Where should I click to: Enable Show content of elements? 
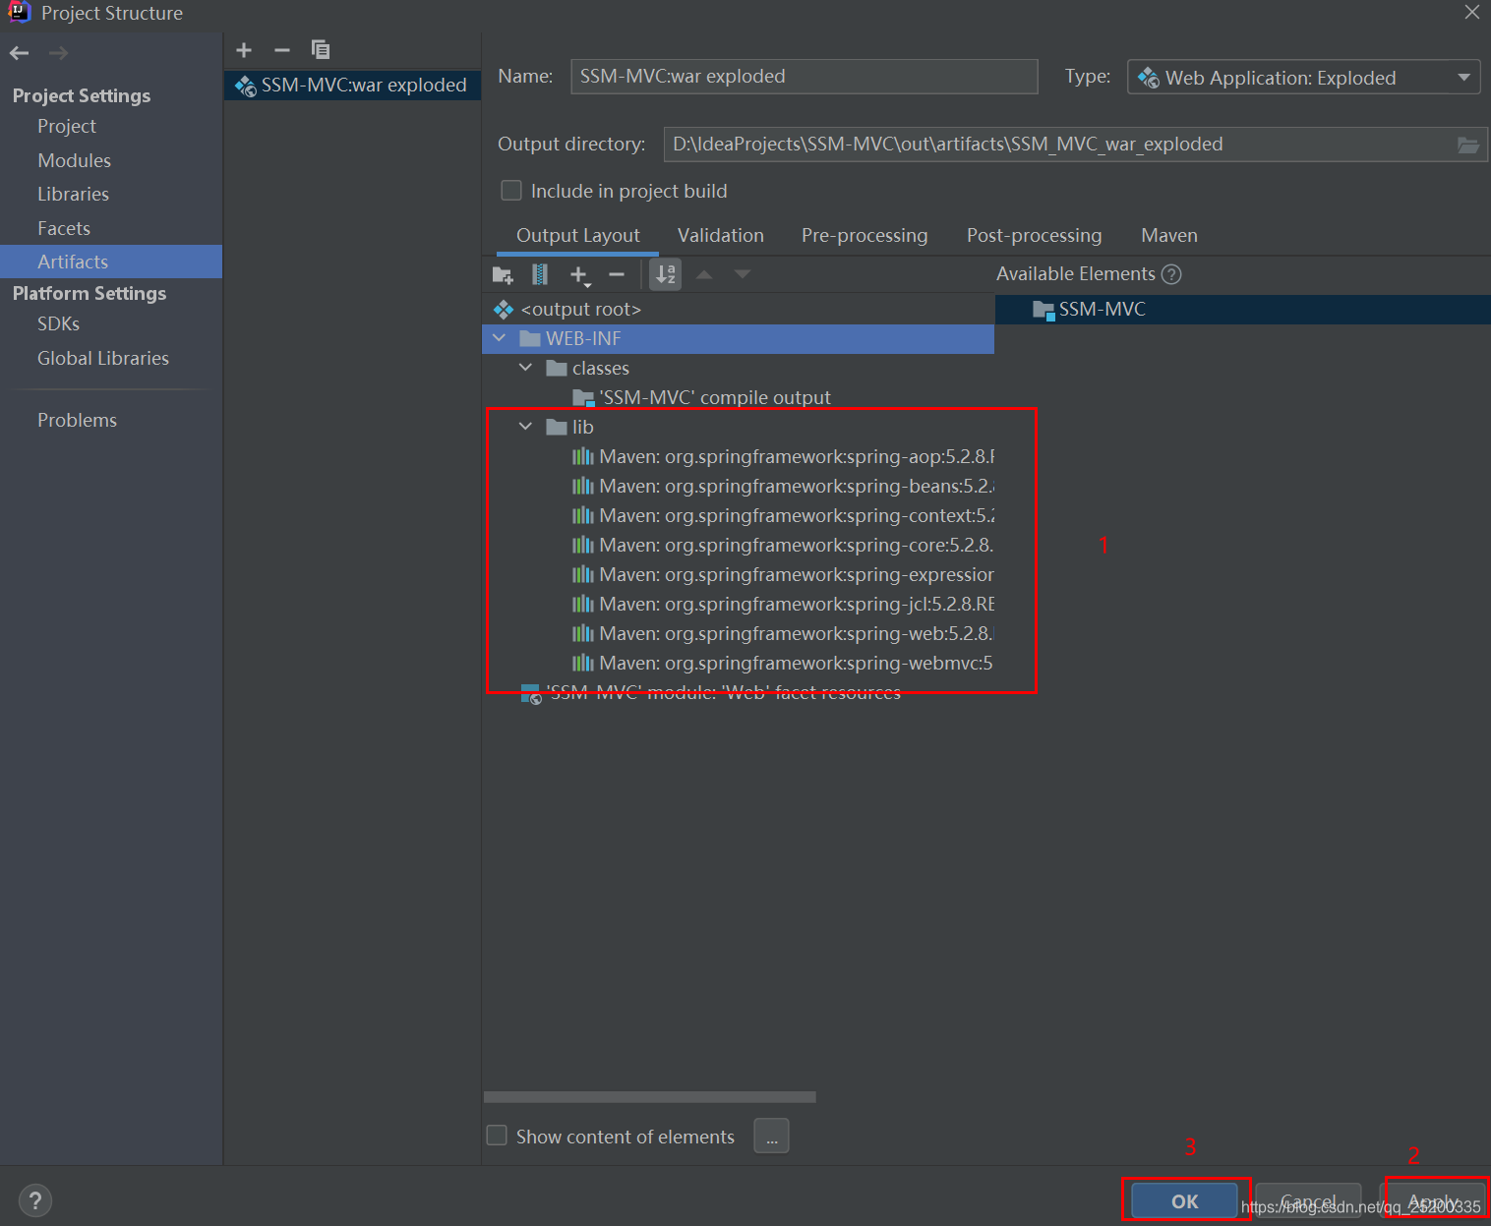[497, 1137]
